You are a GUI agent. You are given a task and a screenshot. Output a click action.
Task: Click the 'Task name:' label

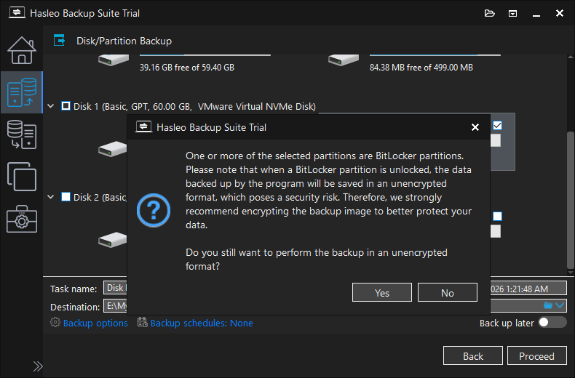click(x=74, y=289)
